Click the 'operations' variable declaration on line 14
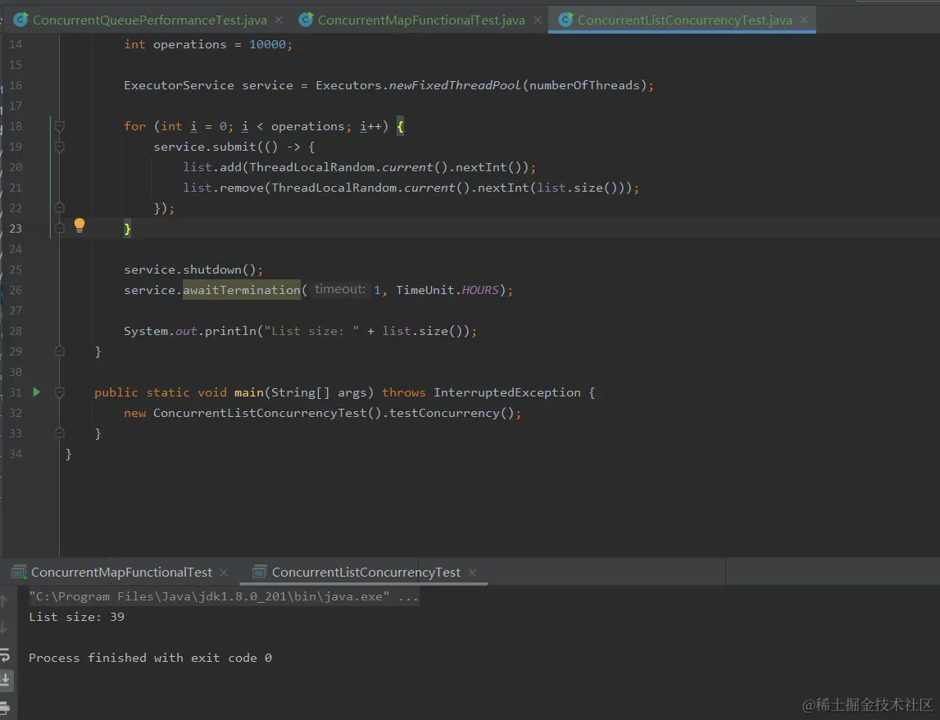Screen dimensions: 940x720 coord(189,44)
